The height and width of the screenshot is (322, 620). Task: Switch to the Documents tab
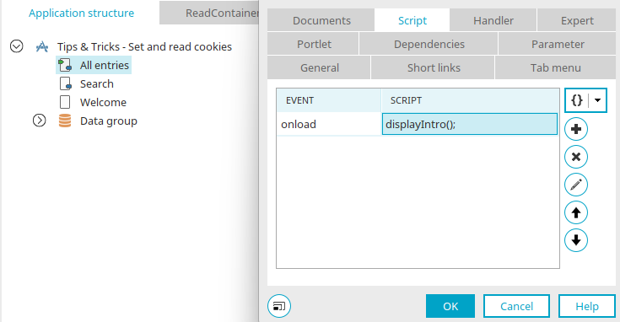tap(321, 20)
